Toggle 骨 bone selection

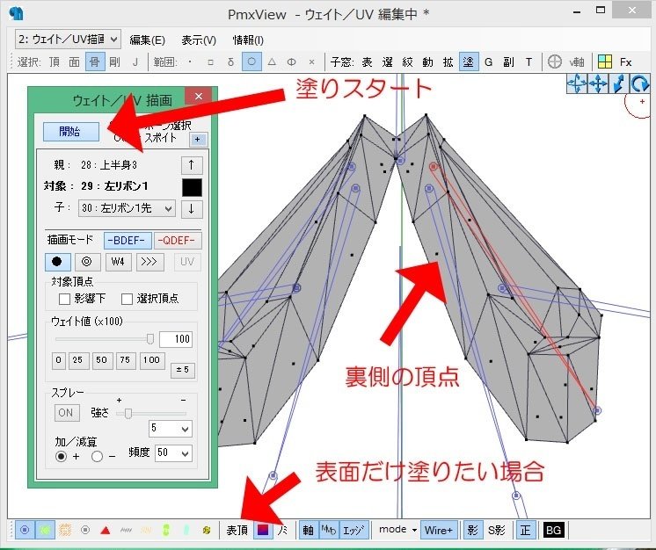(95, 62)
